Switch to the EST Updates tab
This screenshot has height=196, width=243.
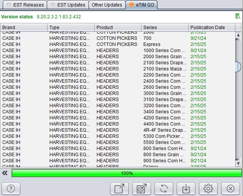coord(68,5)
